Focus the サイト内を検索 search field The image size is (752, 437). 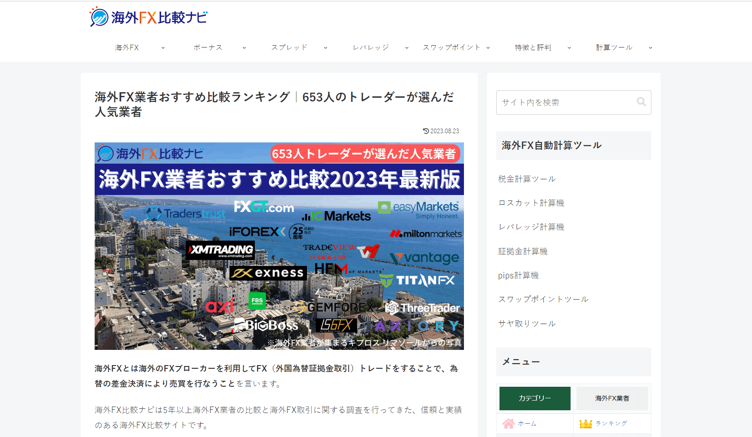(573, 102)
